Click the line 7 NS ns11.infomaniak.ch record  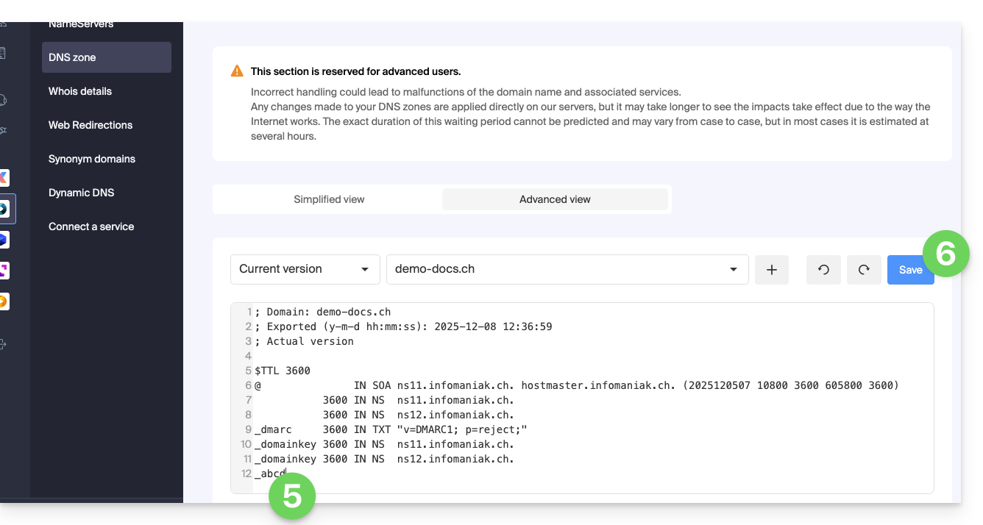(418, 400)
